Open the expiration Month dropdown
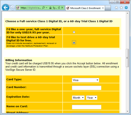This screenshot has width=131, height=115. (x=78, y=98)
